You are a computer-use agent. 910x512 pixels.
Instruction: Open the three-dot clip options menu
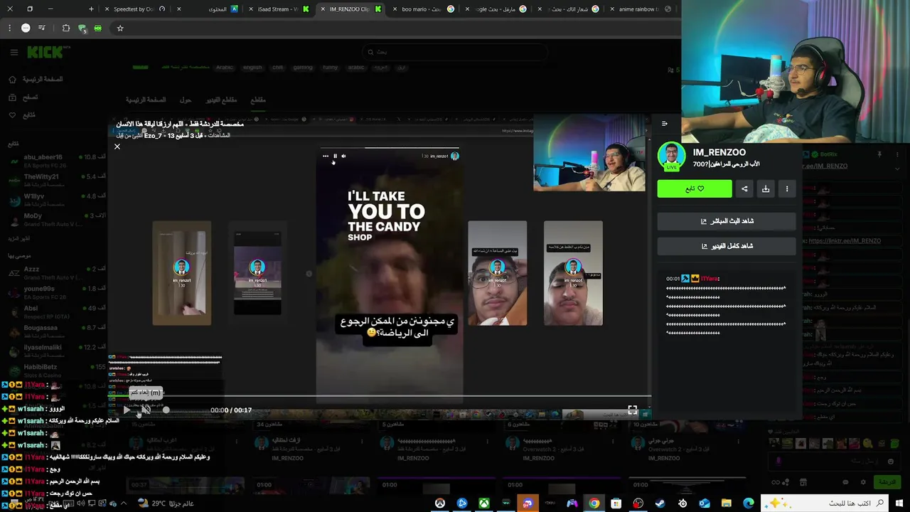point(787,188)
